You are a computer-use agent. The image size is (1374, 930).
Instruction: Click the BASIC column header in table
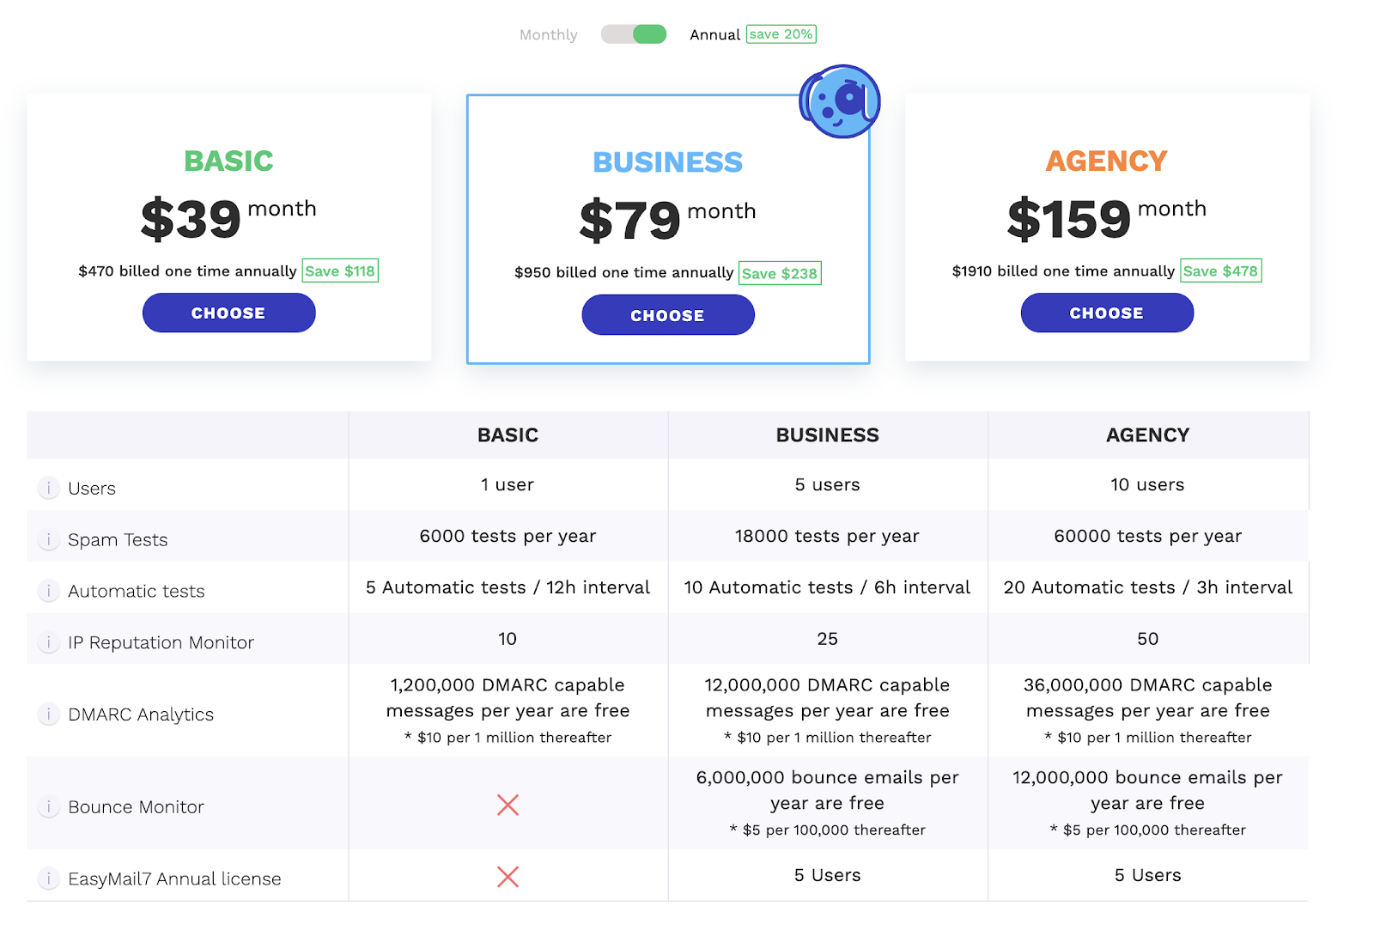coord(508,435)
